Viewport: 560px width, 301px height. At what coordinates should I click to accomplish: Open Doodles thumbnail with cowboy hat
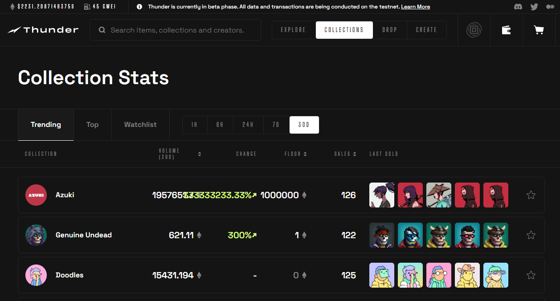467,275
